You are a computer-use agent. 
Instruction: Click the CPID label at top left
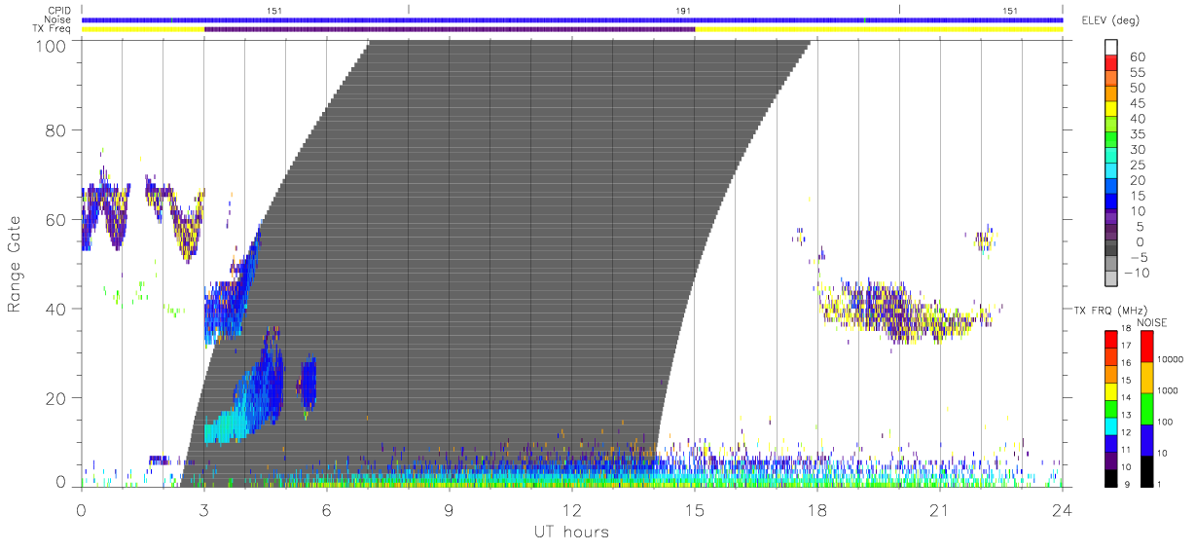pyautogui.click(x=60, y=11)
